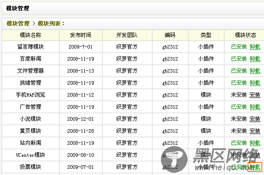Click 卸载 link for 留言簿模块
This screenshot has width=264, height=175.
[255, 47]
